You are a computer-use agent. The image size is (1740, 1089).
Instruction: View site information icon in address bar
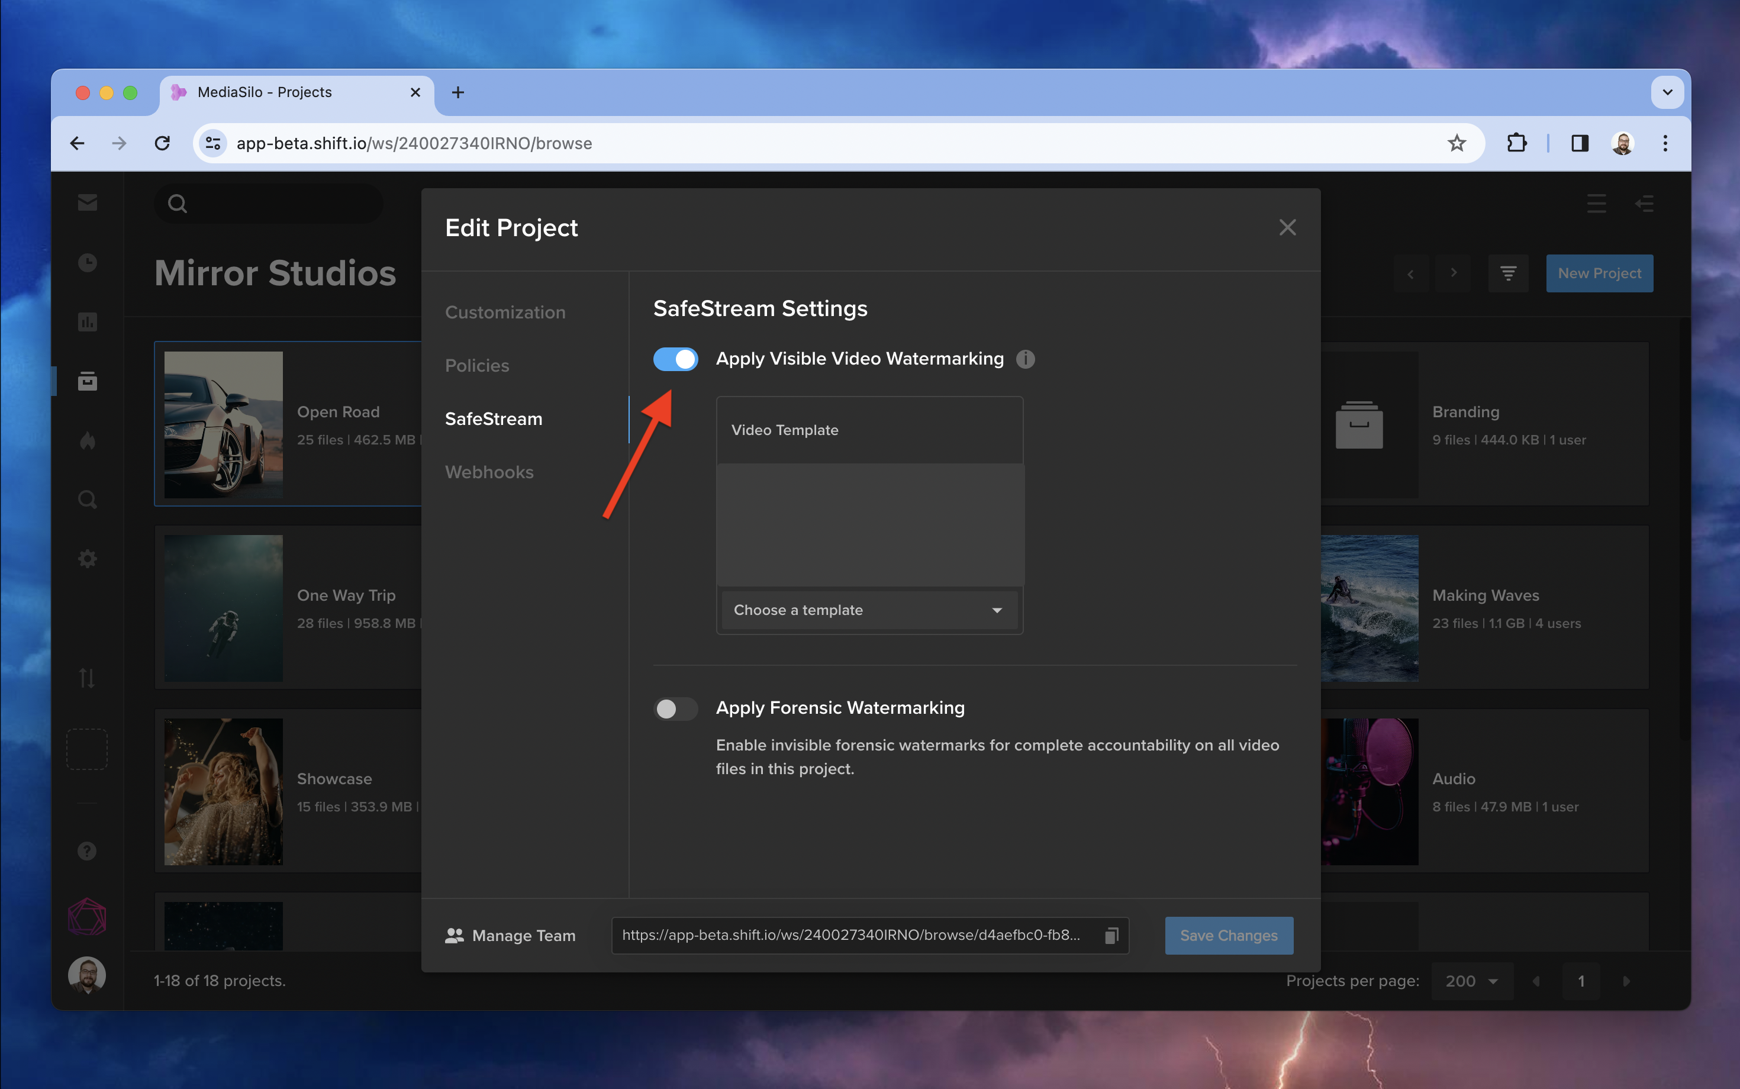tap(213, 143)
